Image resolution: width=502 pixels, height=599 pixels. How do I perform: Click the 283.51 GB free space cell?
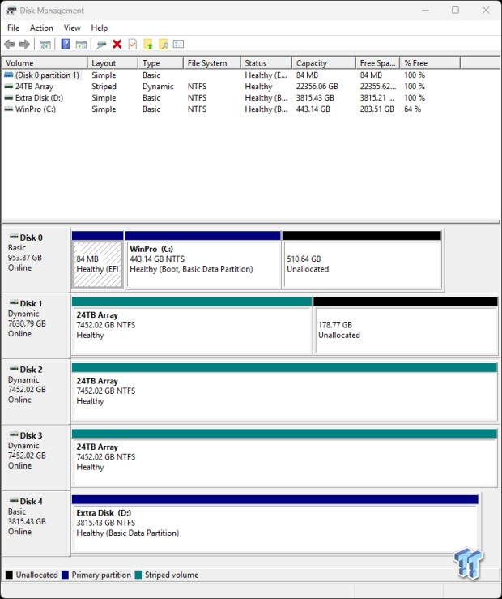(376, 109)
